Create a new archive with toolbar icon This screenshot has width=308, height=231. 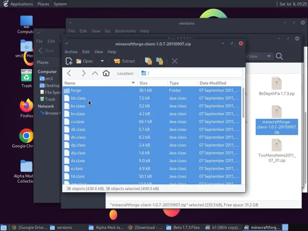tap(69, 61)
